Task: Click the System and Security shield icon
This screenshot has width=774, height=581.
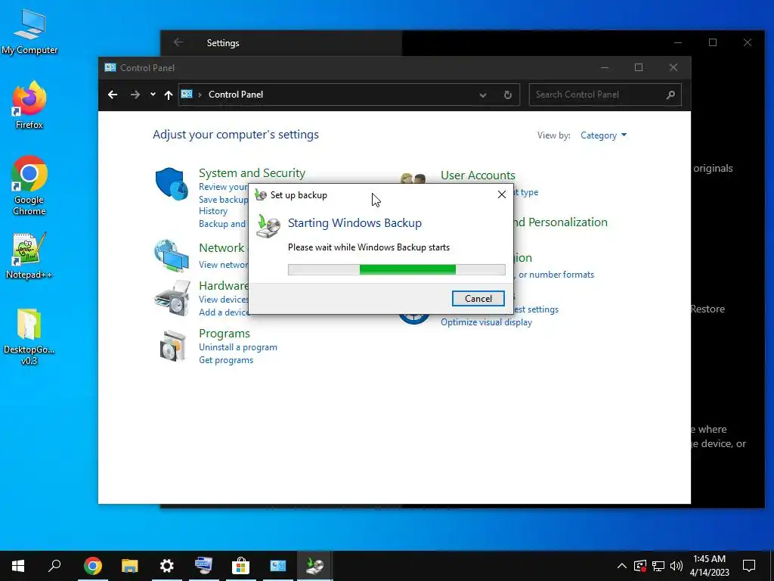Action: tap(172, 183)
